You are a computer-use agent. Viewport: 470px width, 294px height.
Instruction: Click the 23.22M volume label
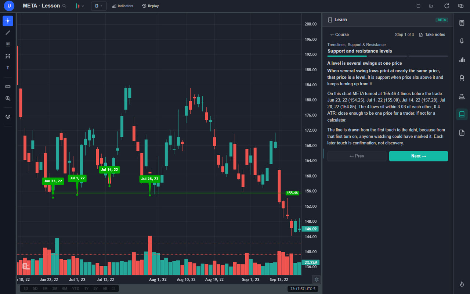pos(310,263)
